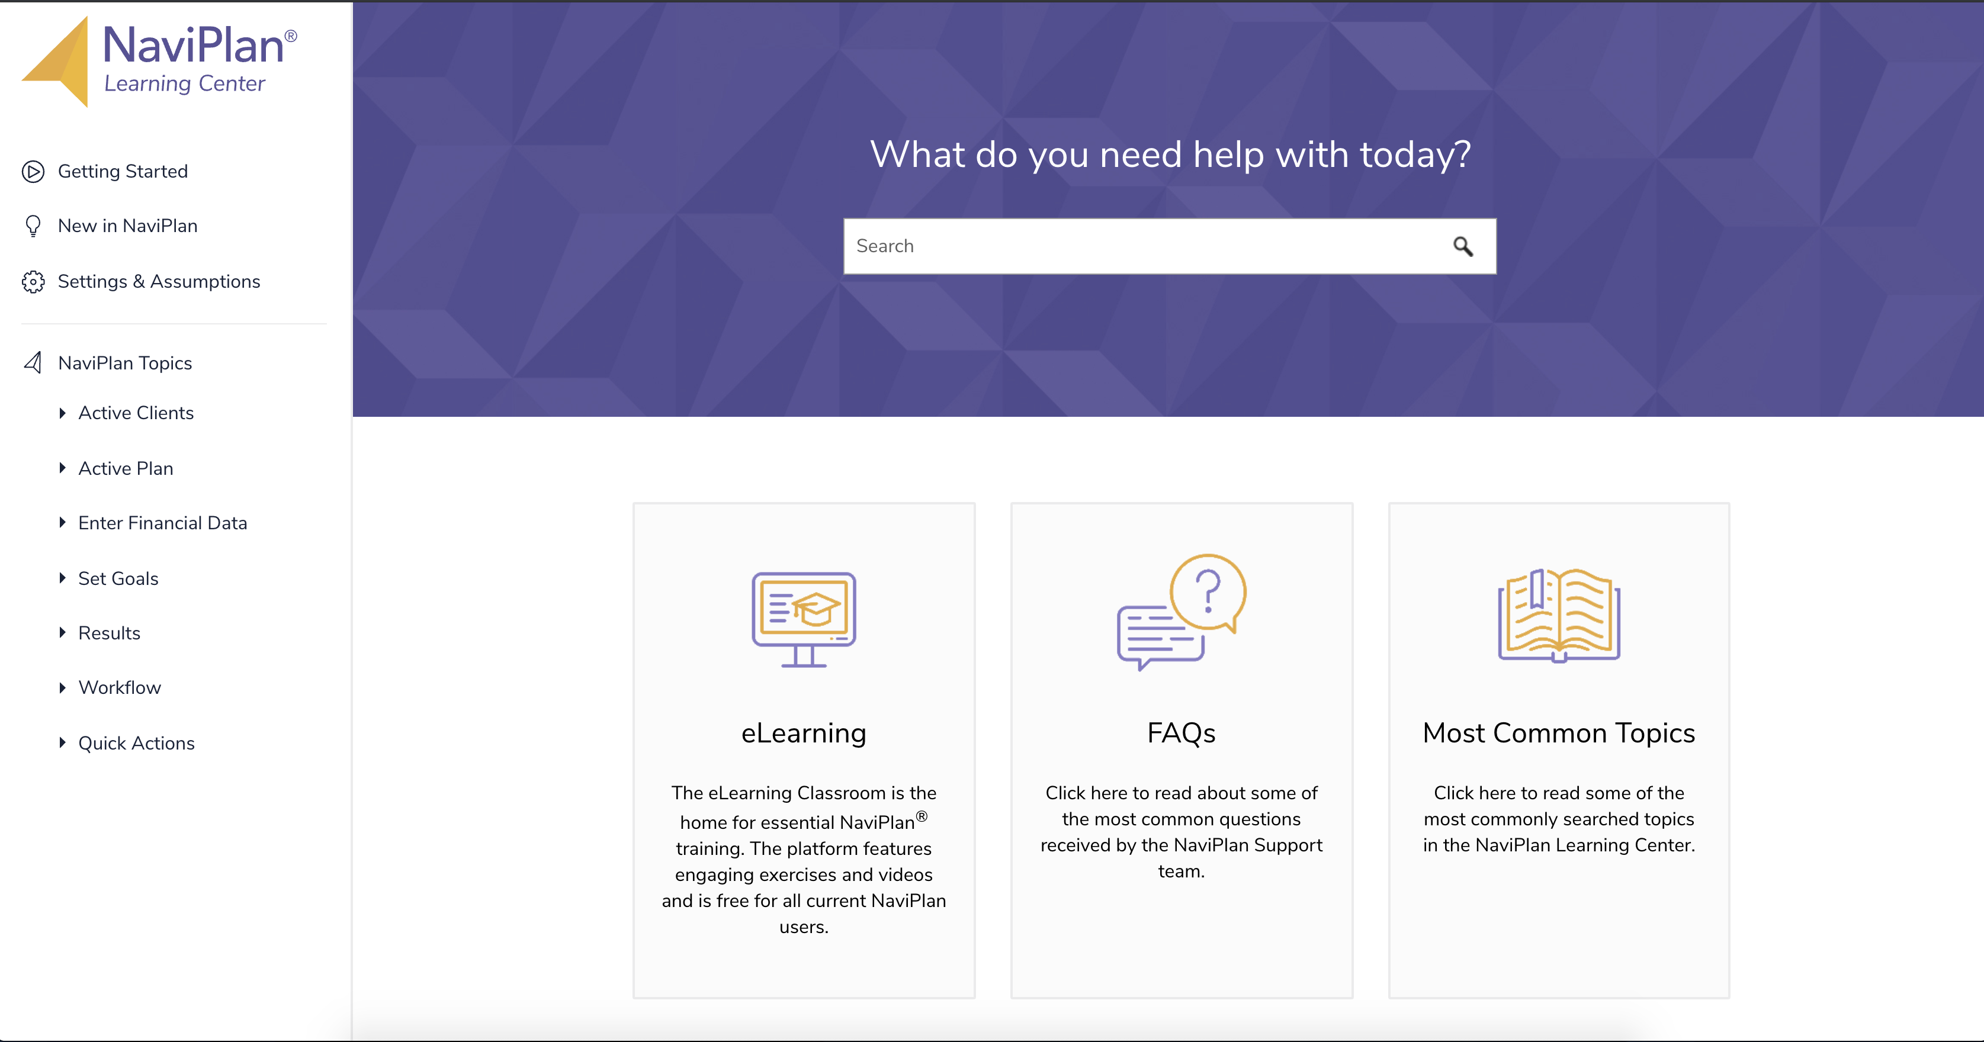Click the eLearning monitor icon
The image size is (1984, 1042).
pos(803,619)
